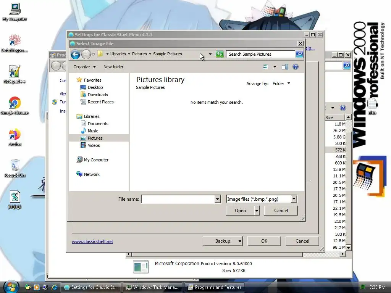Open the recent locations arrow beside Forward
391x293 pixels.
(93, 54)
